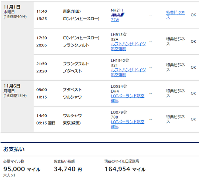Screen dimensions: 199x180
Task: Select the NH211 flight number text
Action: [117, 10]
